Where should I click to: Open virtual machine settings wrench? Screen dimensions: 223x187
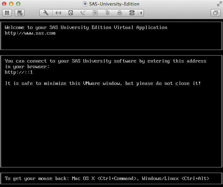coord(46,13)
